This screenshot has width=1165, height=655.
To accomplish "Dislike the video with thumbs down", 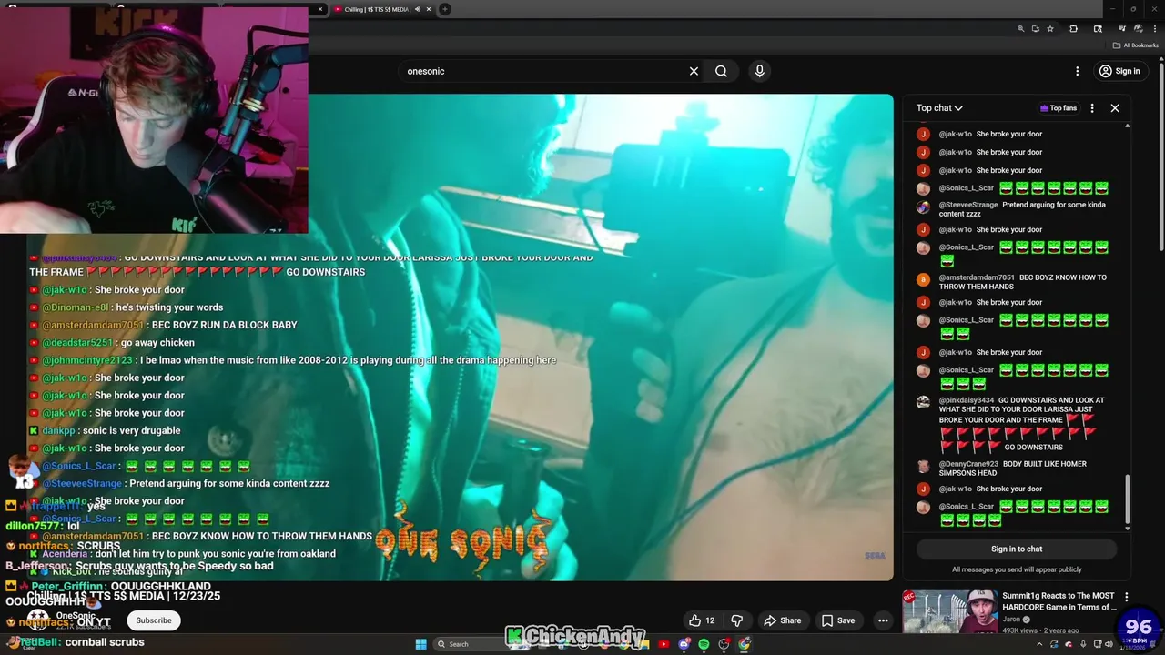I will pyautogui.click(x=736, y=620).
